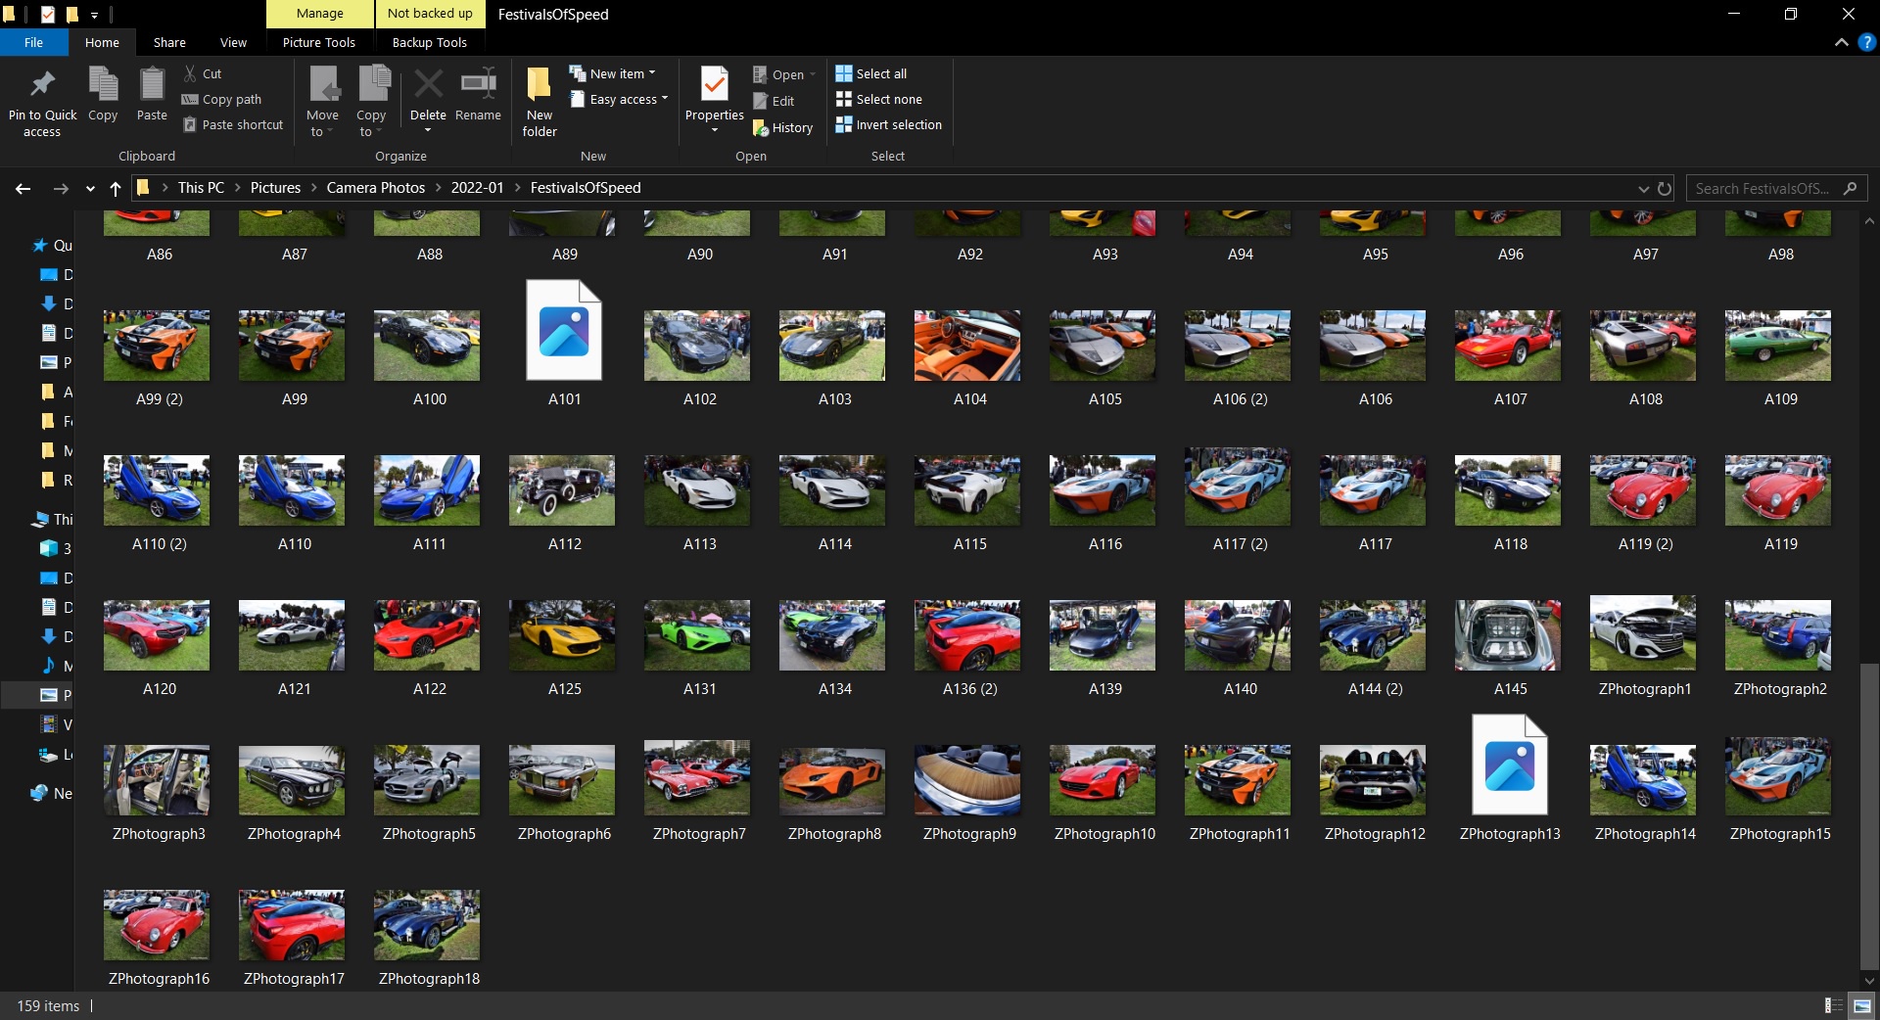The width and height of the screenshot is (1880, 1020).
Task: Expand the Delete options arrow
Action: tap(428, 130)
